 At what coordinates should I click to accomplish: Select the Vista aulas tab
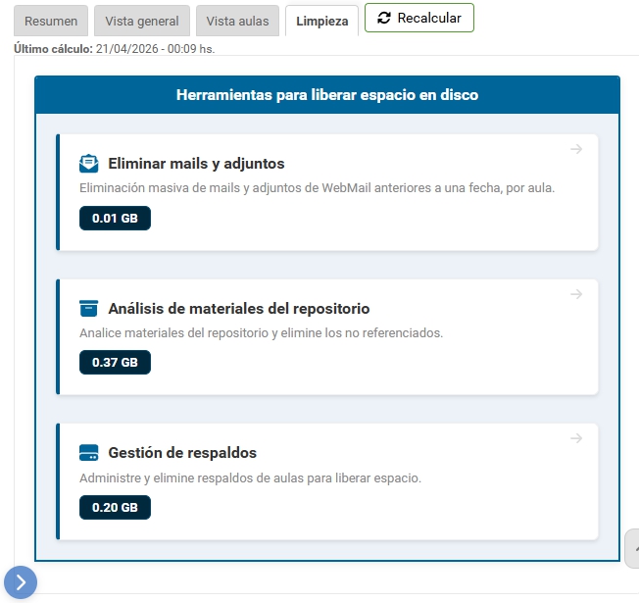pyautogui.click(x=238, y=21)
